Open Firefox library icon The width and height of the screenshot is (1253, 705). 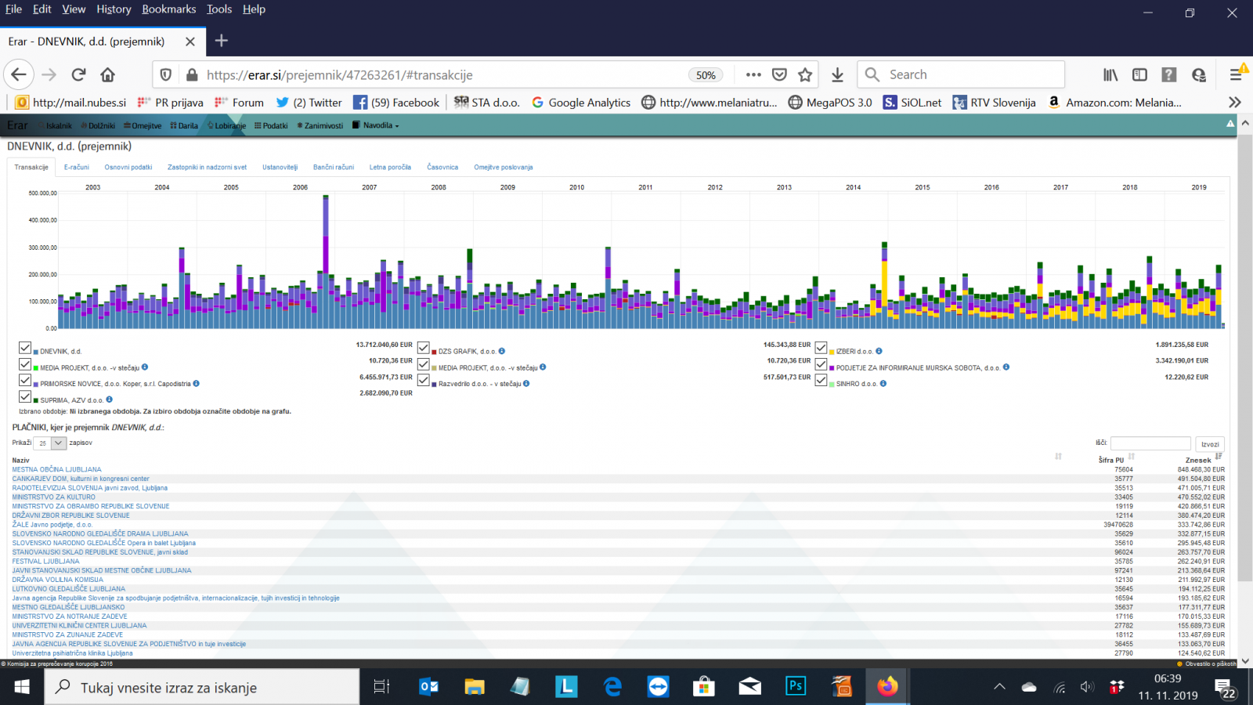(x=1110, y=74)
